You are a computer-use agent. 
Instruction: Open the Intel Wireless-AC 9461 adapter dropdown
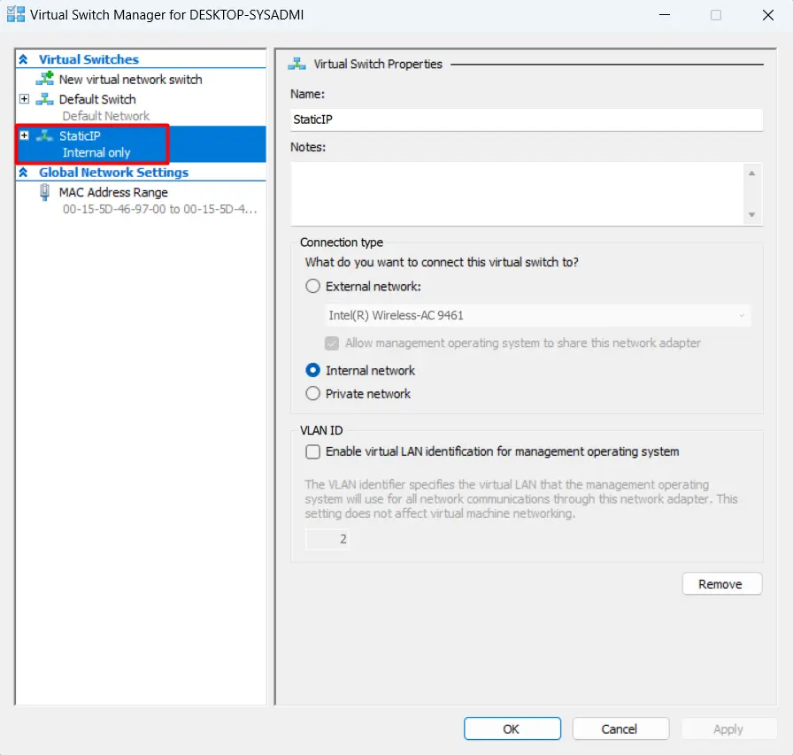coord(538,315)
